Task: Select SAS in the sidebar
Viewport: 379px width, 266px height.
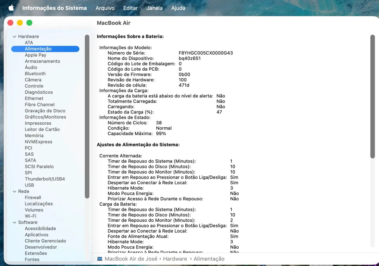Action: click(x=29, y=154)
